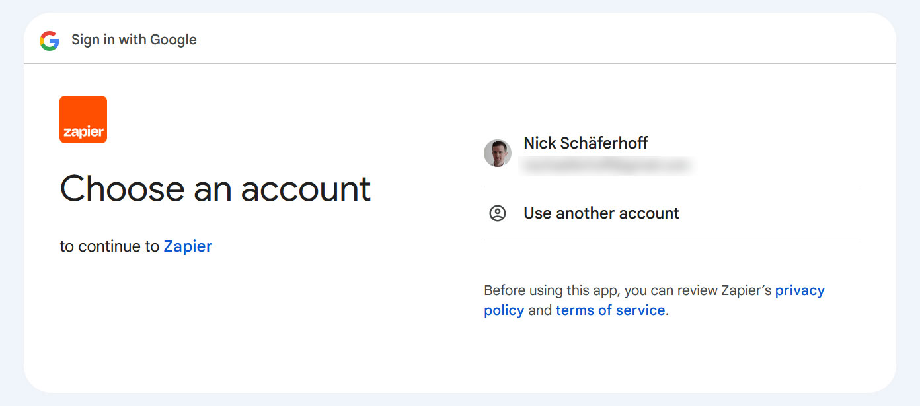Open the terms of service link
This screenshot has height=406, width=920.
pyautogui.click(x=610, y=310)
